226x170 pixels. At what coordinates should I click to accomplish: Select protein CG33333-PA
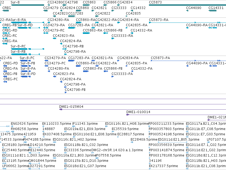click(x=122, y=74)
